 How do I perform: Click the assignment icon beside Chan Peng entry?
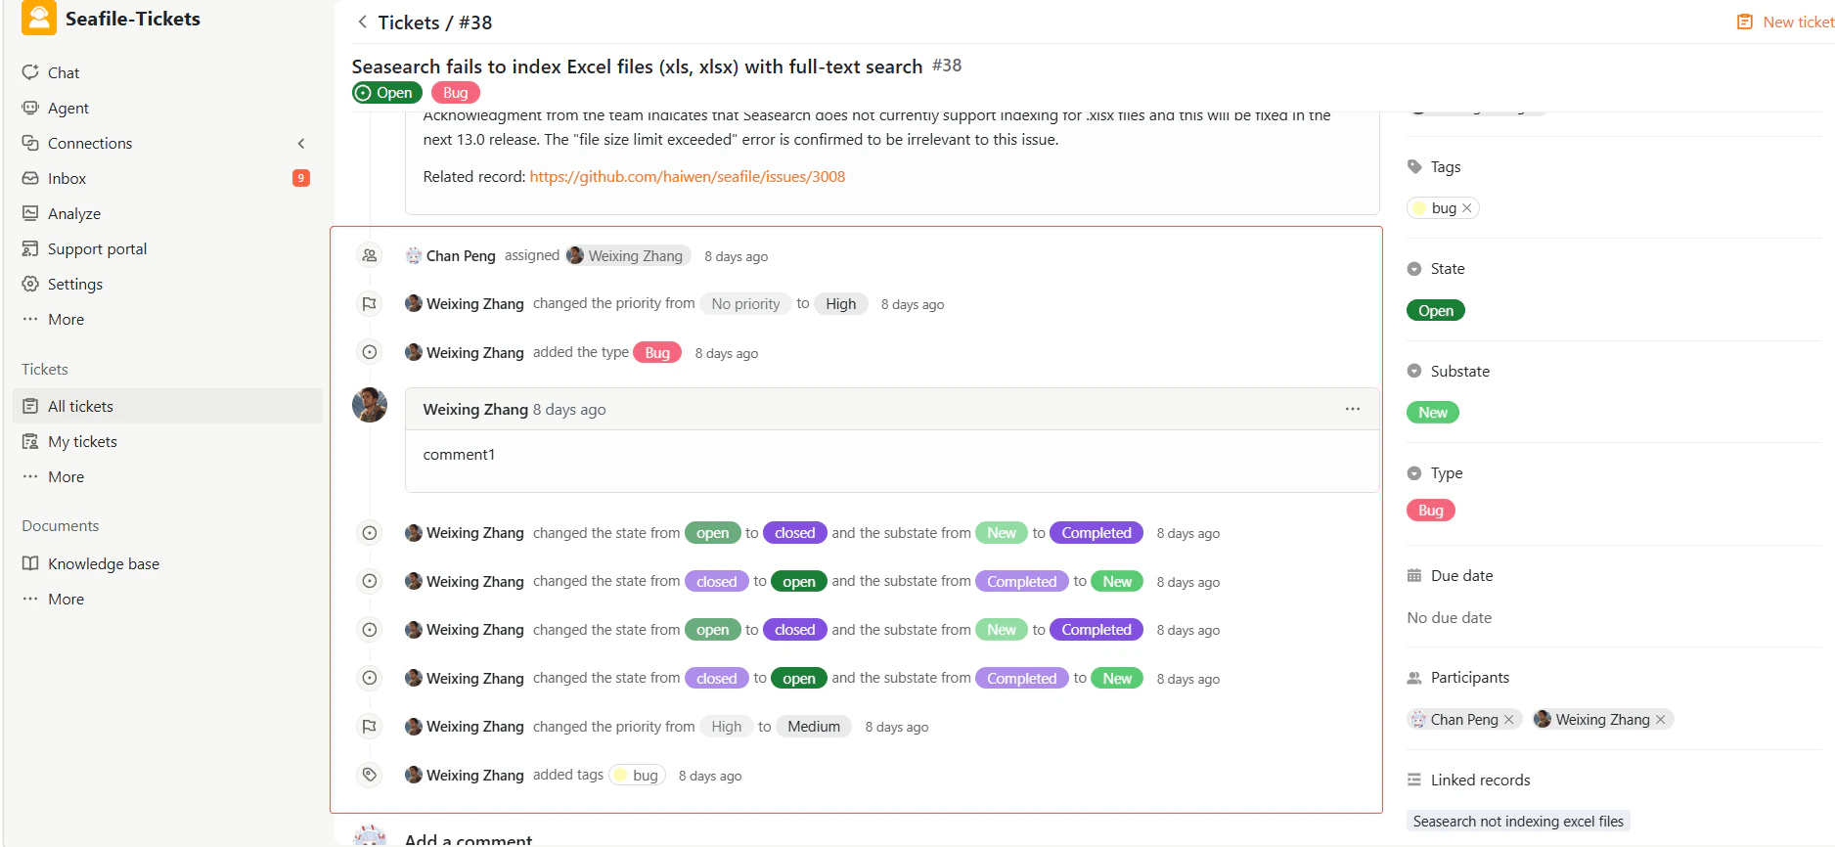coord(370,255)
